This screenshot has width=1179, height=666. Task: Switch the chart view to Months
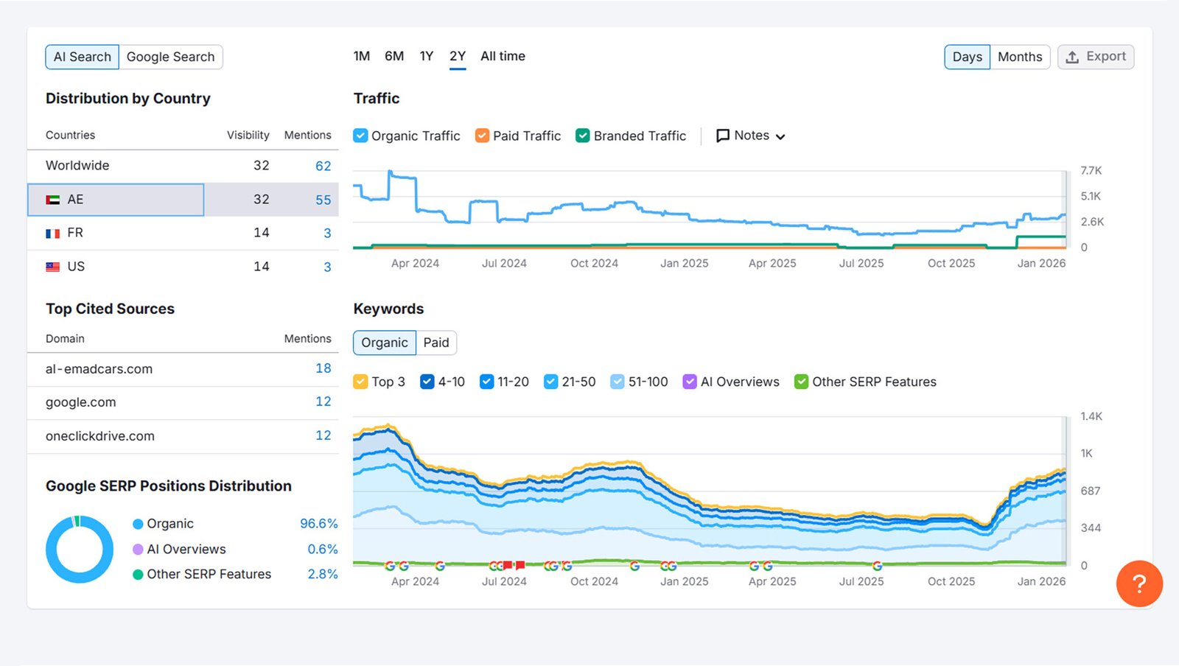click(x=1021, y=57)
